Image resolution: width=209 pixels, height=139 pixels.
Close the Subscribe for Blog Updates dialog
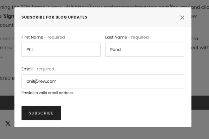click(182, 18)
